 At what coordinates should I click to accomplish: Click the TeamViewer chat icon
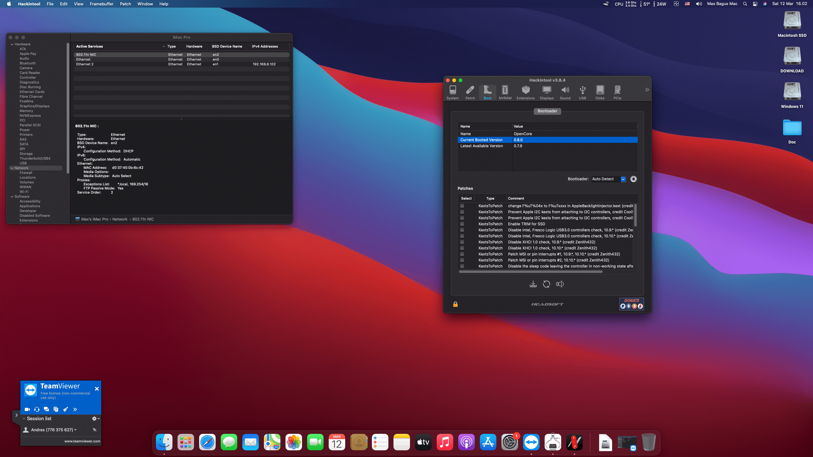point(46,409)
